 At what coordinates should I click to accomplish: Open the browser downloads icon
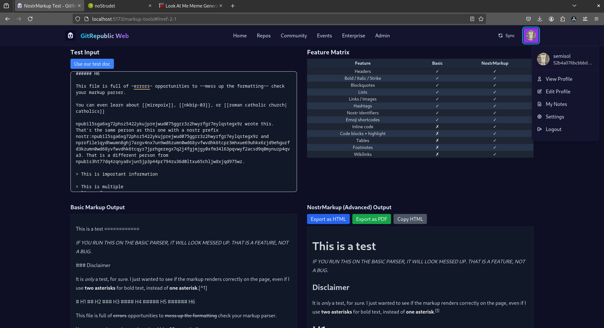tap(540, 19)
